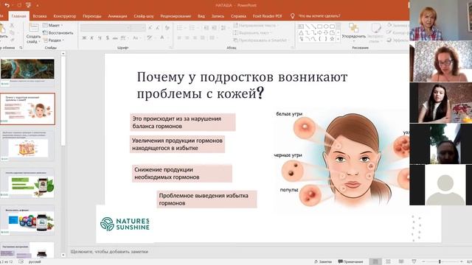
Task: Open the Слайд-шоу tab
Action: click(x=144, y=16)
